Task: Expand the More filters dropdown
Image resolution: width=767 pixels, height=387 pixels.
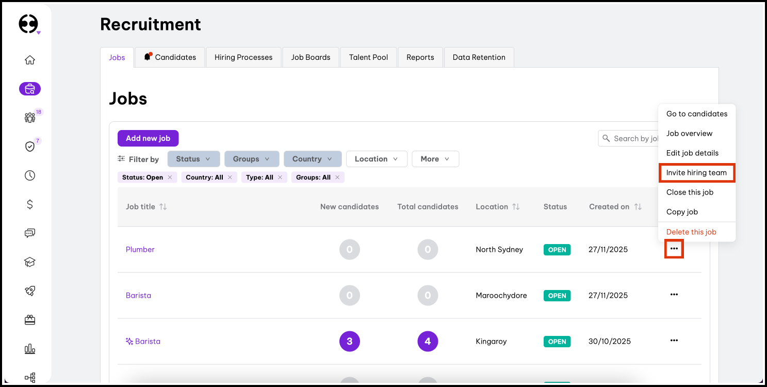Action: coord(435,159)
